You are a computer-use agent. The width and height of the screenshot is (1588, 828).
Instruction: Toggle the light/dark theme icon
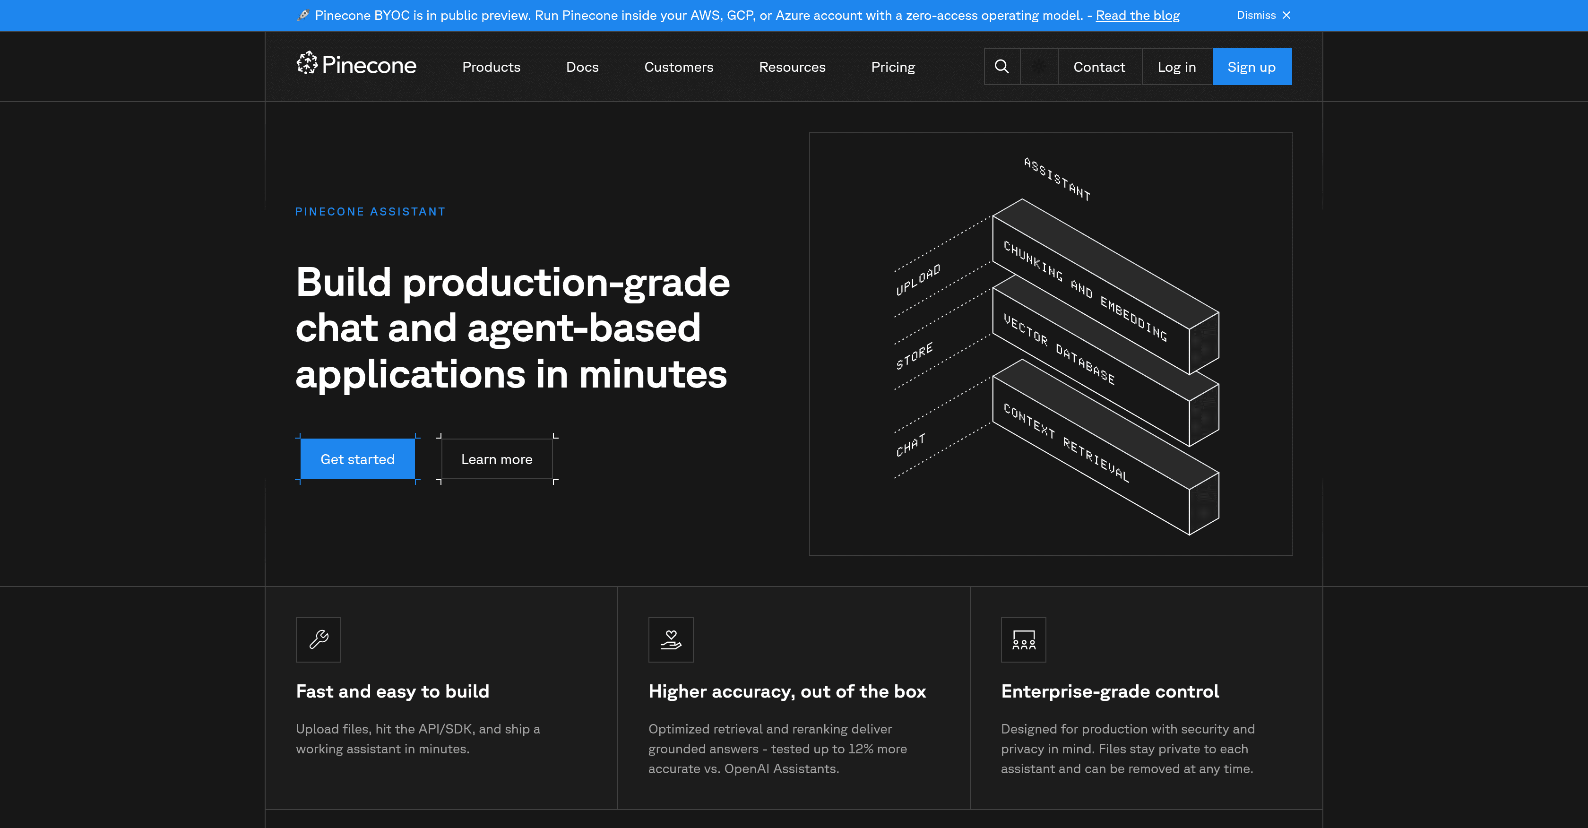point(1038,66)
